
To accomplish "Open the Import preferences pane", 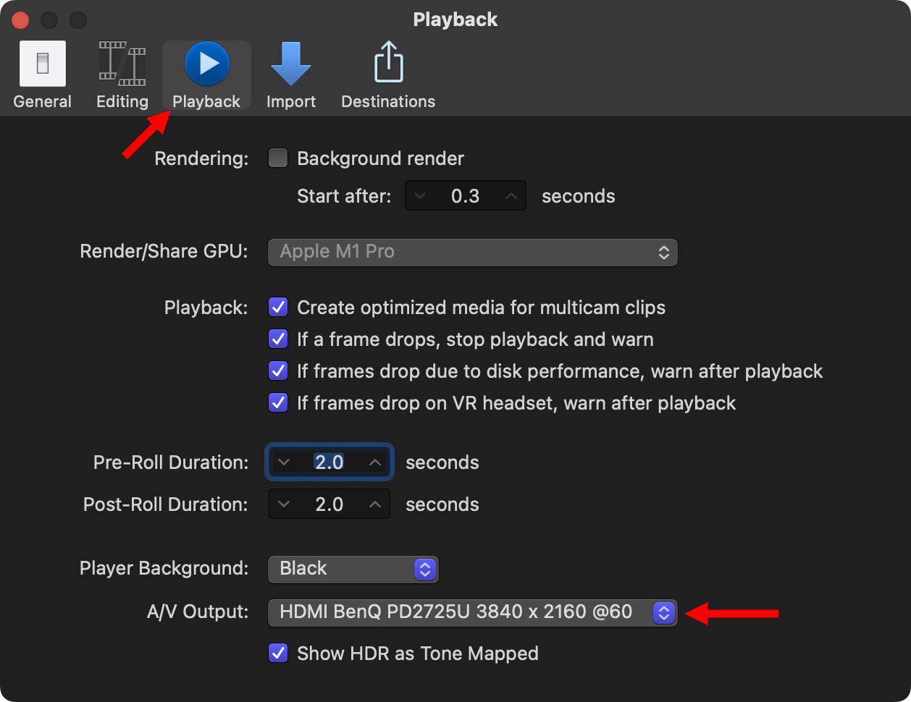I will 290,75.
